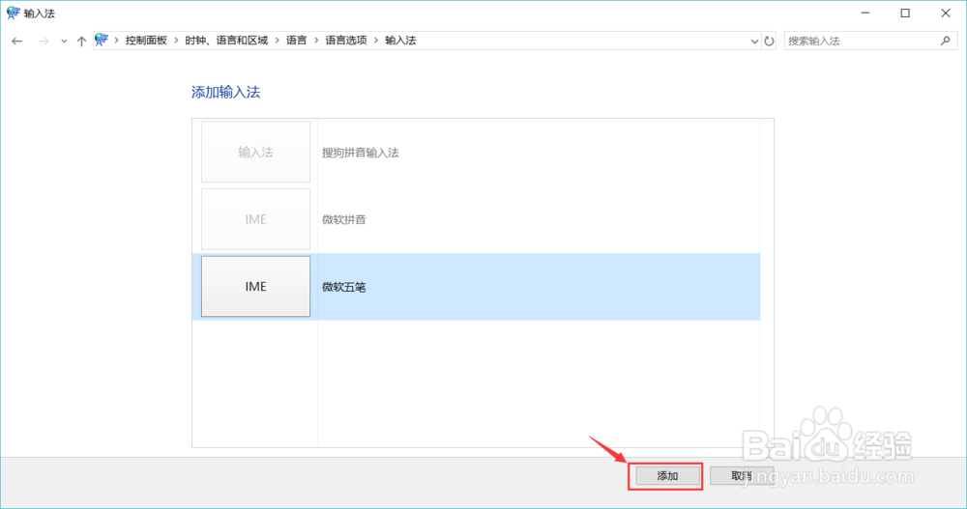Click the 取消 button

(x=742, y=476)
